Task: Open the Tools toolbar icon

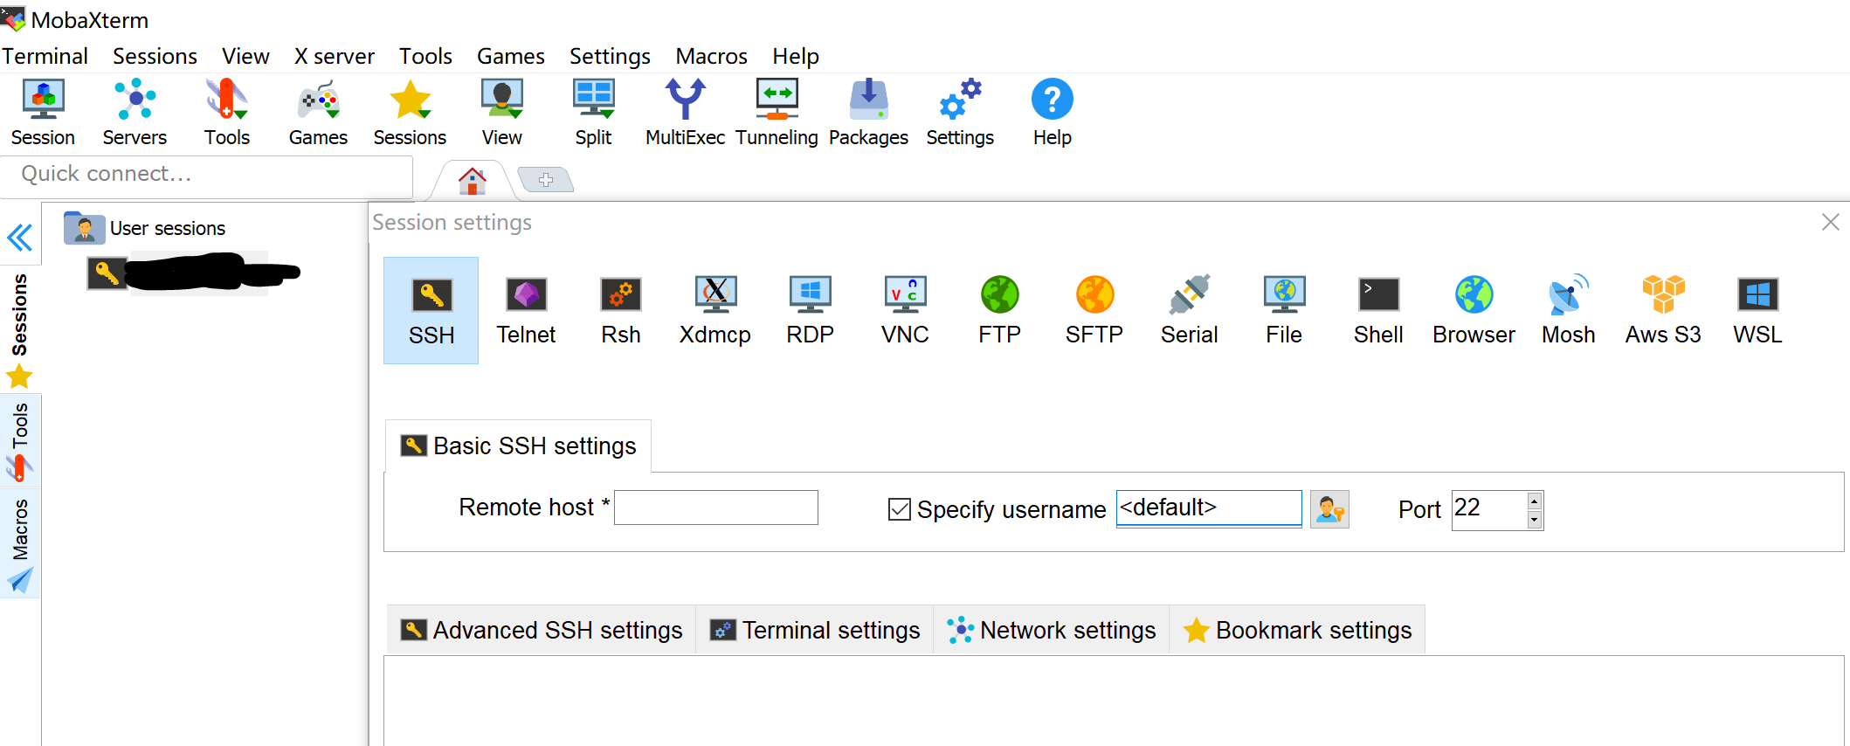Action: coord(227,113)
